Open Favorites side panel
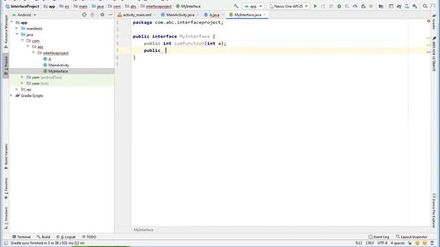This screenshot has height=247, width=440. [6, 188]
